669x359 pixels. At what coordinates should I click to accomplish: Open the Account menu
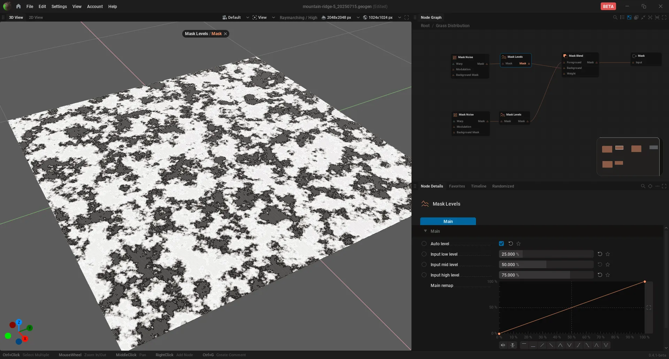tap(95, 6)
